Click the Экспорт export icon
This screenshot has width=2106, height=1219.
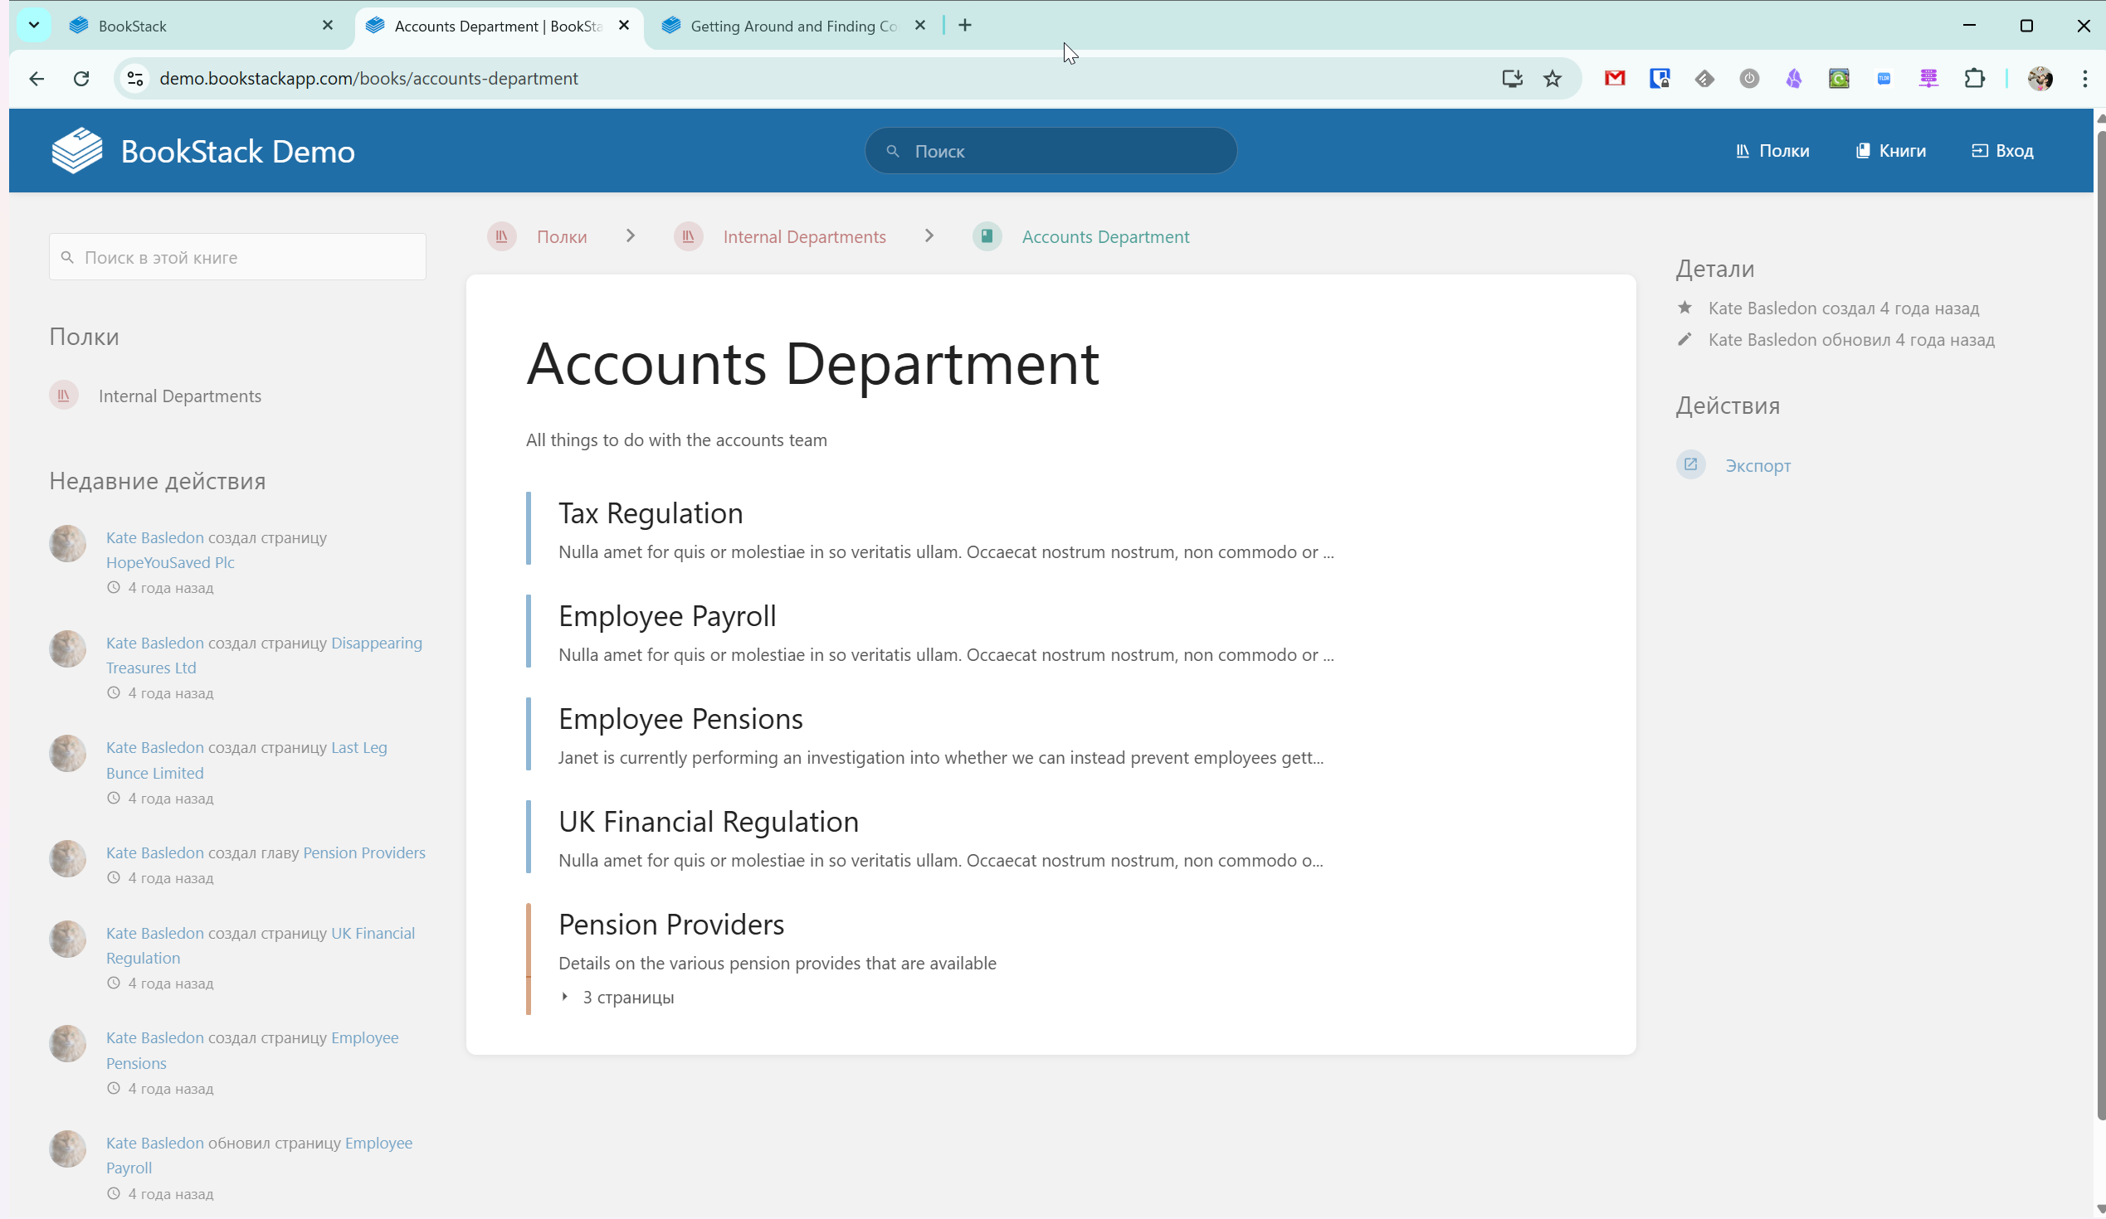coord(1689,465)
